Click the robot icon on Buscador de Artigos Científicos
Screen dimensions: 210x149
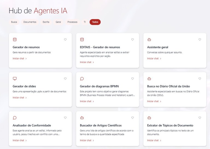click(82, 118)
